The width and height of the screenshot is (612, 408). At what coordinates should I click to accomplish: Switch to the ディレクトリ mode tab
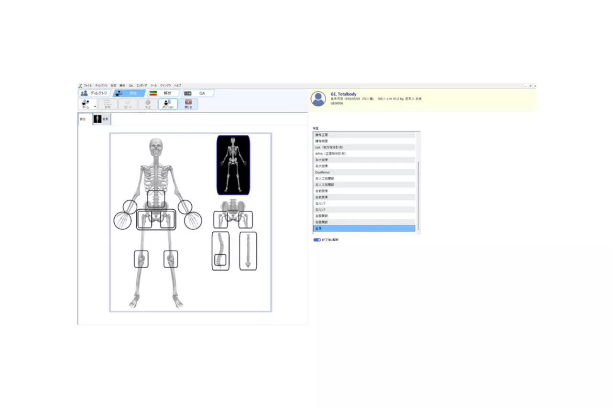[95, 93]
